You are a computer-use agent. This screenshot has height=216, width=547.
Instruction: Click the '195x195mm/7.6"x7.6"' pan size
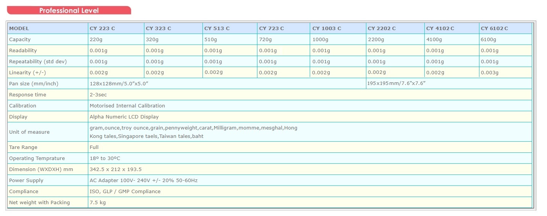(x=396, y=83)
